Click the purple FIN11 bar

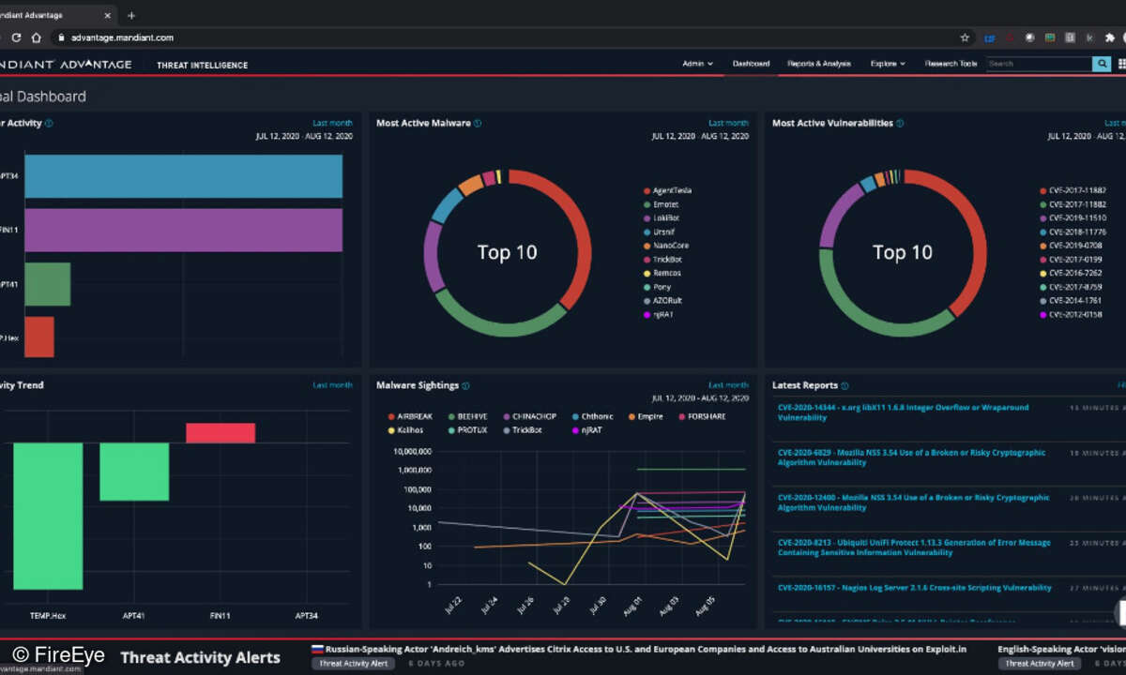click(183, 230)
